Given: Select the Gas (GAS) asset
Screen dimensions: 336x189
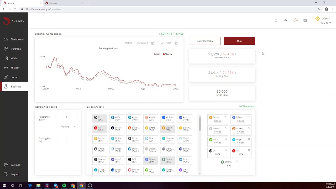Looking at the screenshot, I should pos(151,171).
